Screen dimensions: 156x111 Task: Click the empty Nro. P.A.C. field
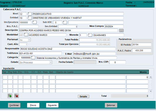(29, 26)
